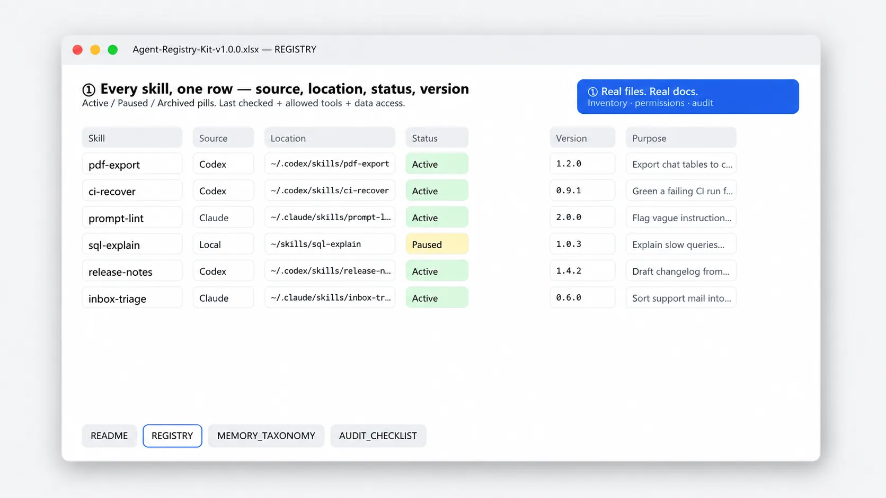
Task: Select the pdf-export skill cell
Action: (x=132, y=164)
